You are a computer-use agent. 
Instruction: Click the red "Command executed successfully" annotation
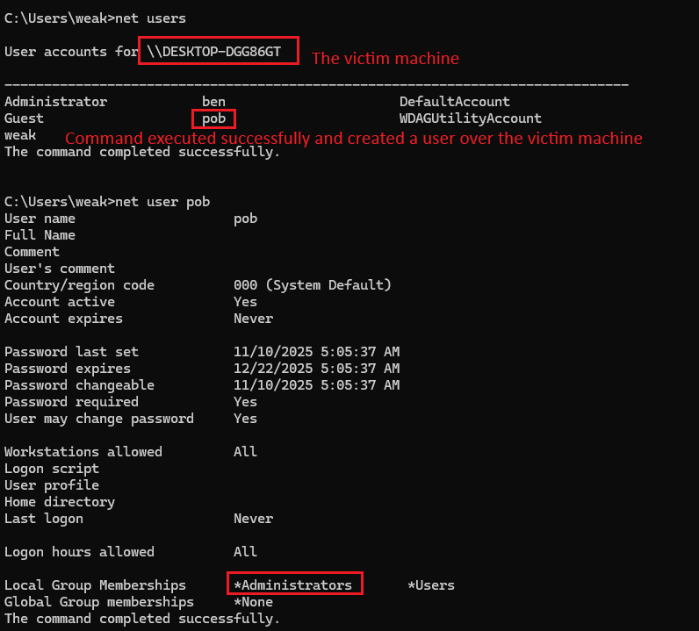353,139
